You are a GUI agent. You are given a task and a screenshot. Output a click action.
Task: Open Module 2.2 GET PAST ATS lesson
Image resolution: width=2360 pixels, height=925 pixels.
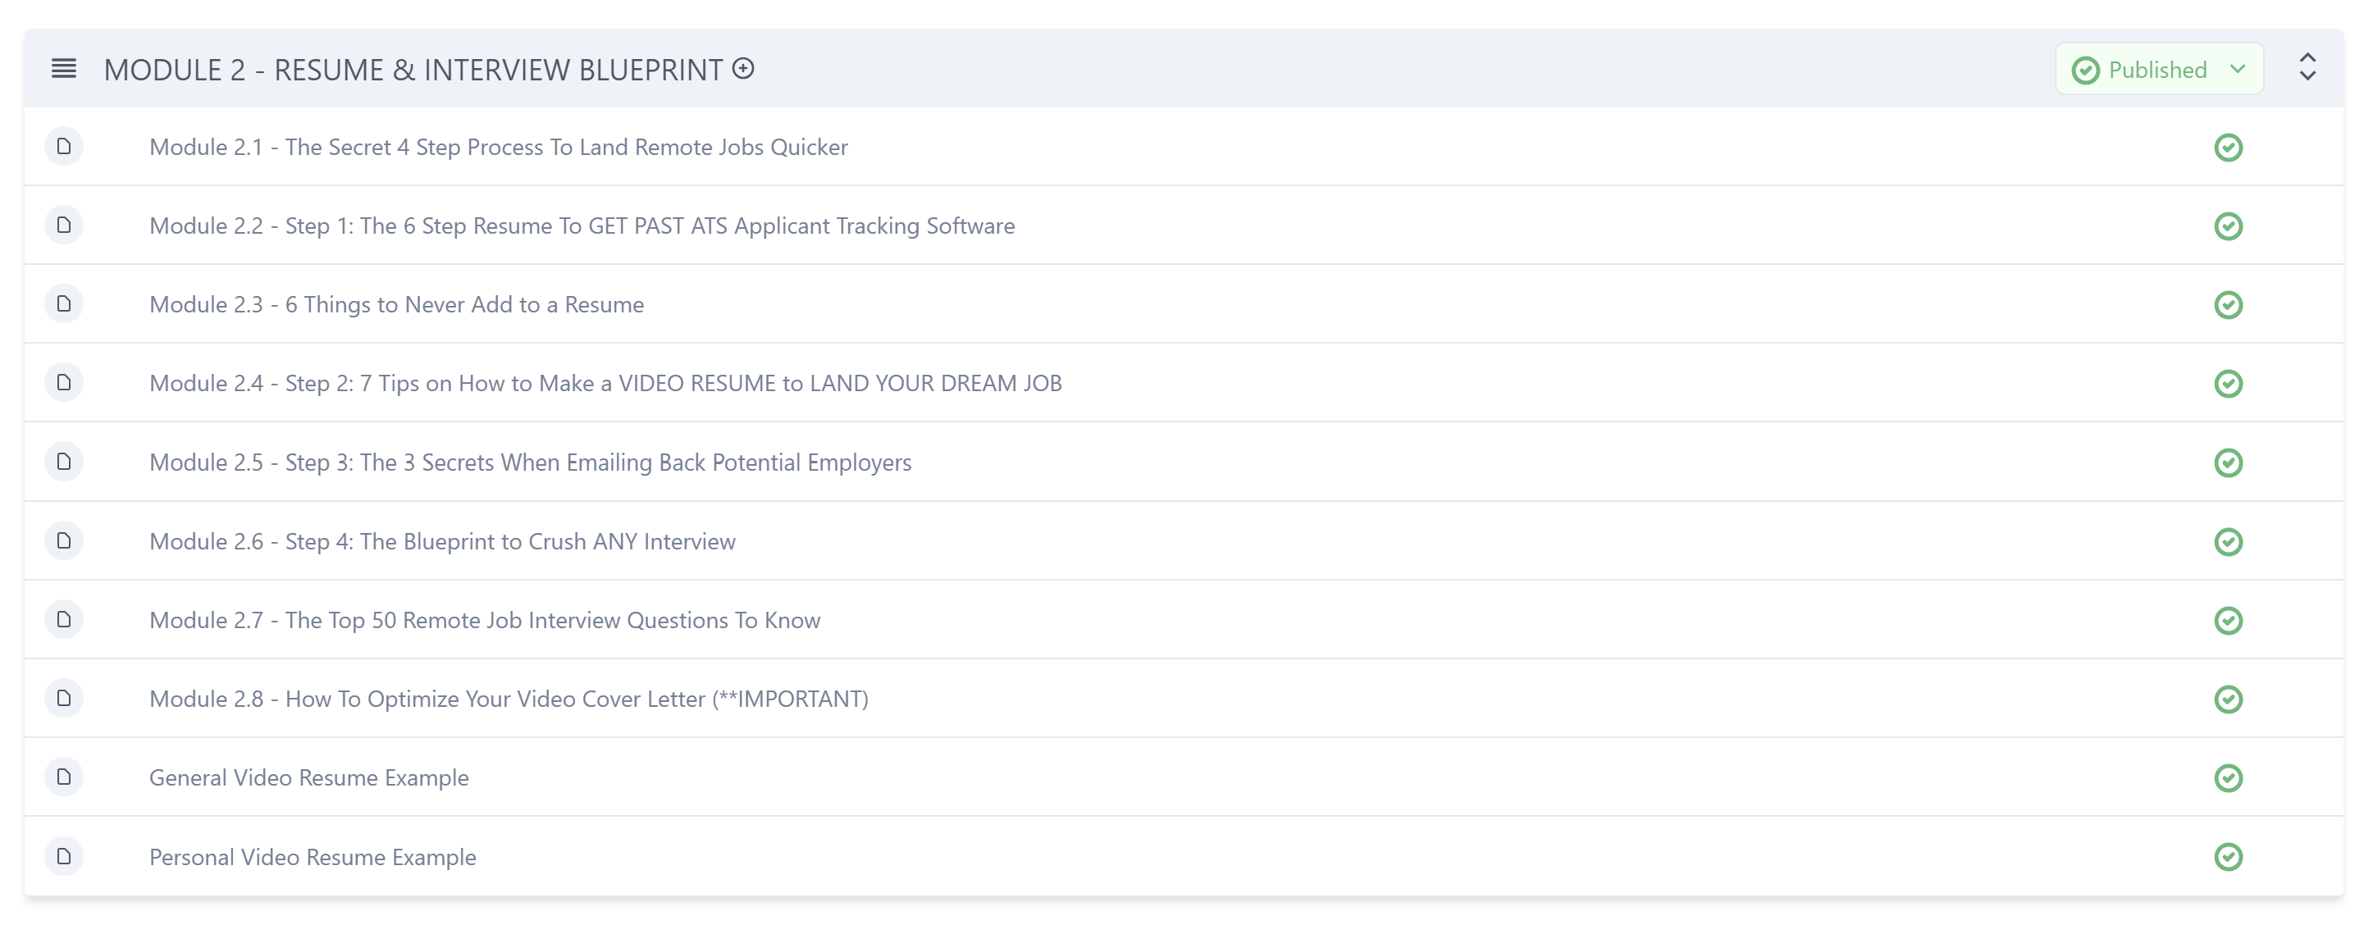(x=582, y=226)
